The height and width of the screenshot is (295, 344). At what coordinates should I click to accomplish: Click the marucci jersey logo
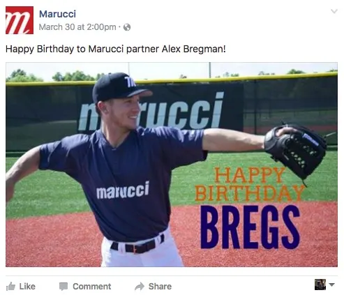click(123, 190)
